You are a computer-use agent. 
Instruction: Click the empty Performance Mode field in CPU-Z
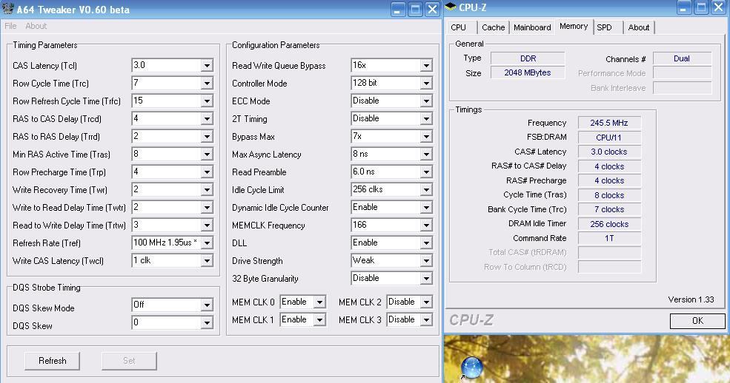point(683,73)
